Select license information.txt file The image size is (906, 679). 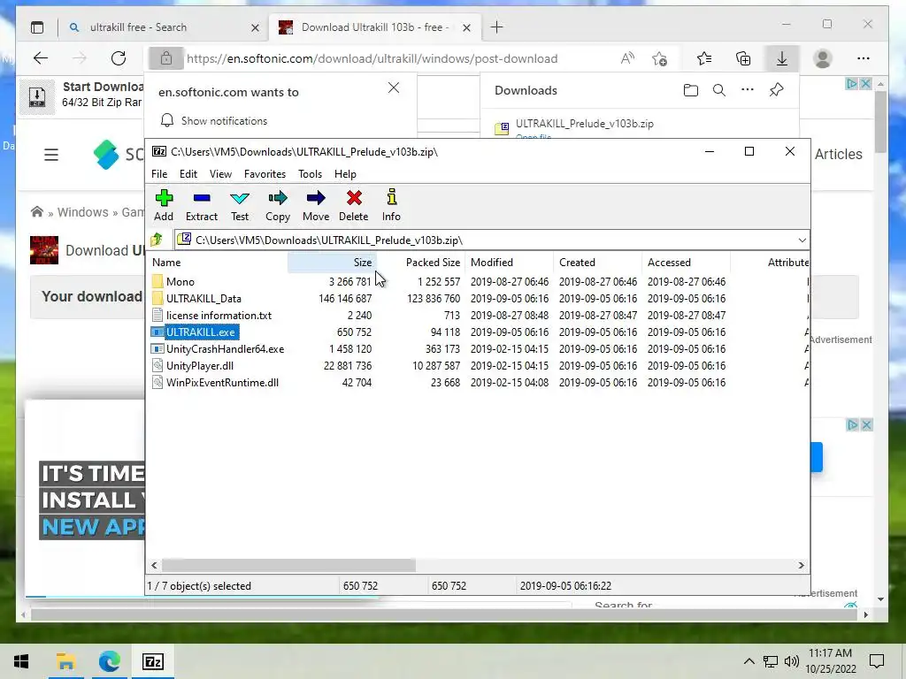(219, 316)
